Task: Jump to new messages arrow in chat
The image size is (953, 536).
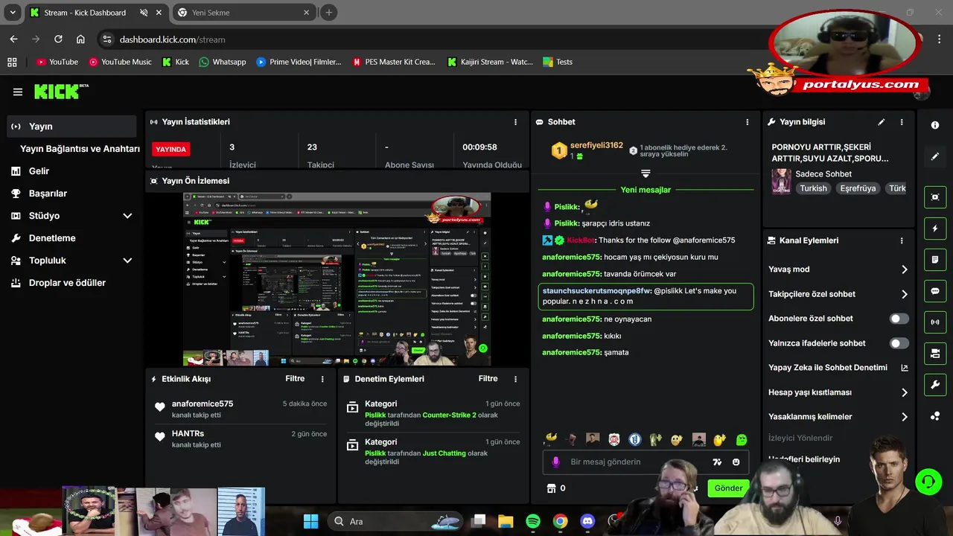Action: click(646, 173)
